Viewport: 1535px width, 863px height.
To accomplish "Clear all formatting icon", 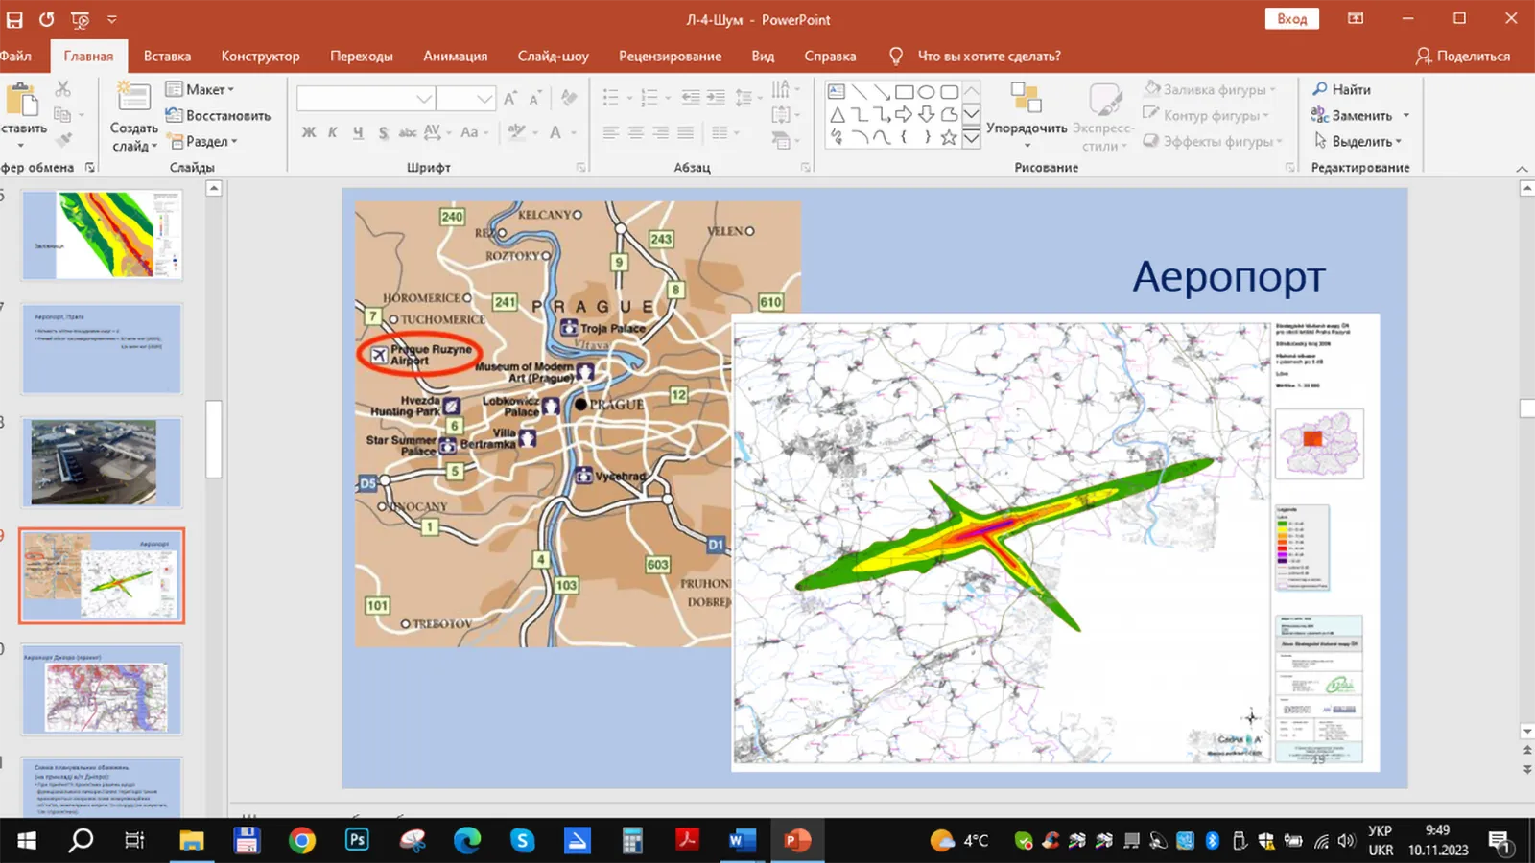I will (x=569, y=98).
